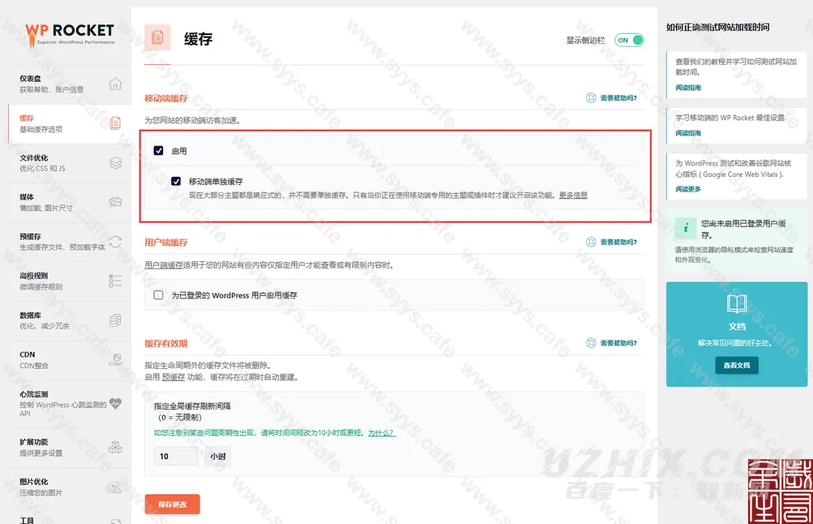
Task: Click the cache refresh interval input field
Action: [176, 456]
